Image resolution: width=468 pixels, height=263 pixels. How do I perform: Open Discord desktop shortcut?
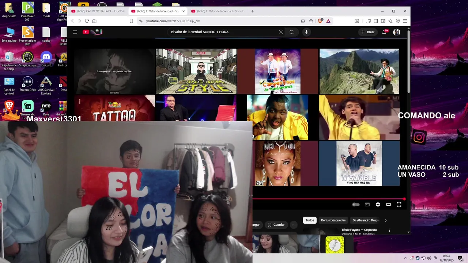46,60
